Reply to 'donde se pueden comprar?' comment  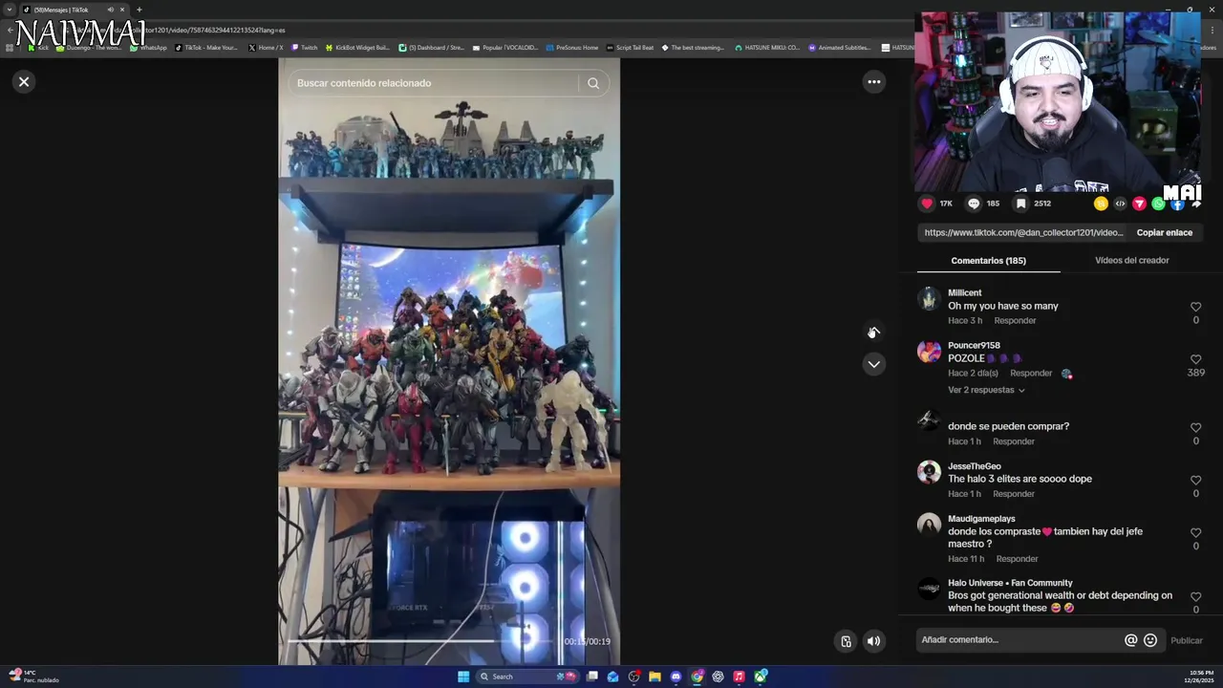(1014, 441)
